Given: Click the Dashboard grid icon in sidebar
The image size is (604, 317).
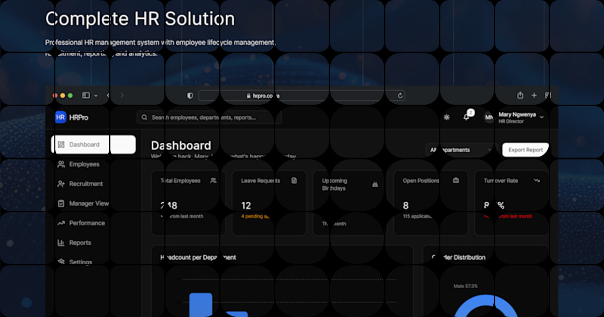Looking at the screenshot, I should tap(61, 144).
